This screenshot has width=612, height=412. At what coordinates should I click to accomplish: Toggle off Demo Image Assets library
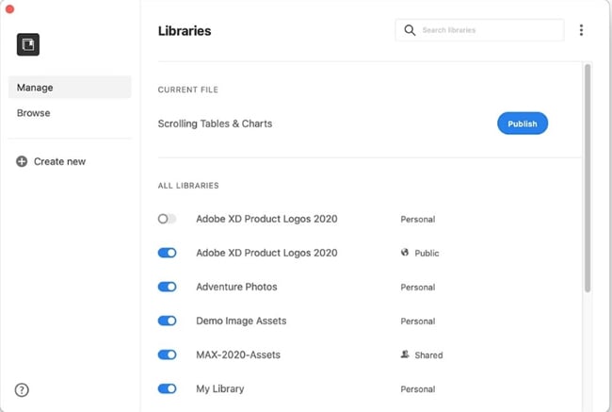click(x=167, y=321)
